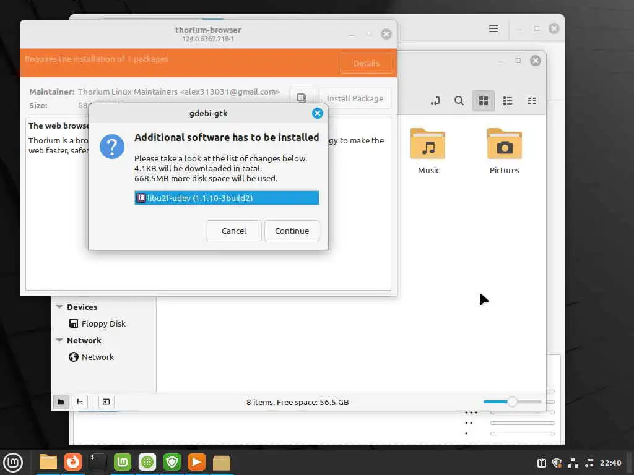Screen dimensions: 634x475
Task: Click the Install Package button
Action: tap(355, 98)
